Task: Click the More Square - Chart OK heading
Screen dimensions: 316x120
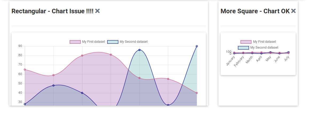Action: [x=255, y=11]
